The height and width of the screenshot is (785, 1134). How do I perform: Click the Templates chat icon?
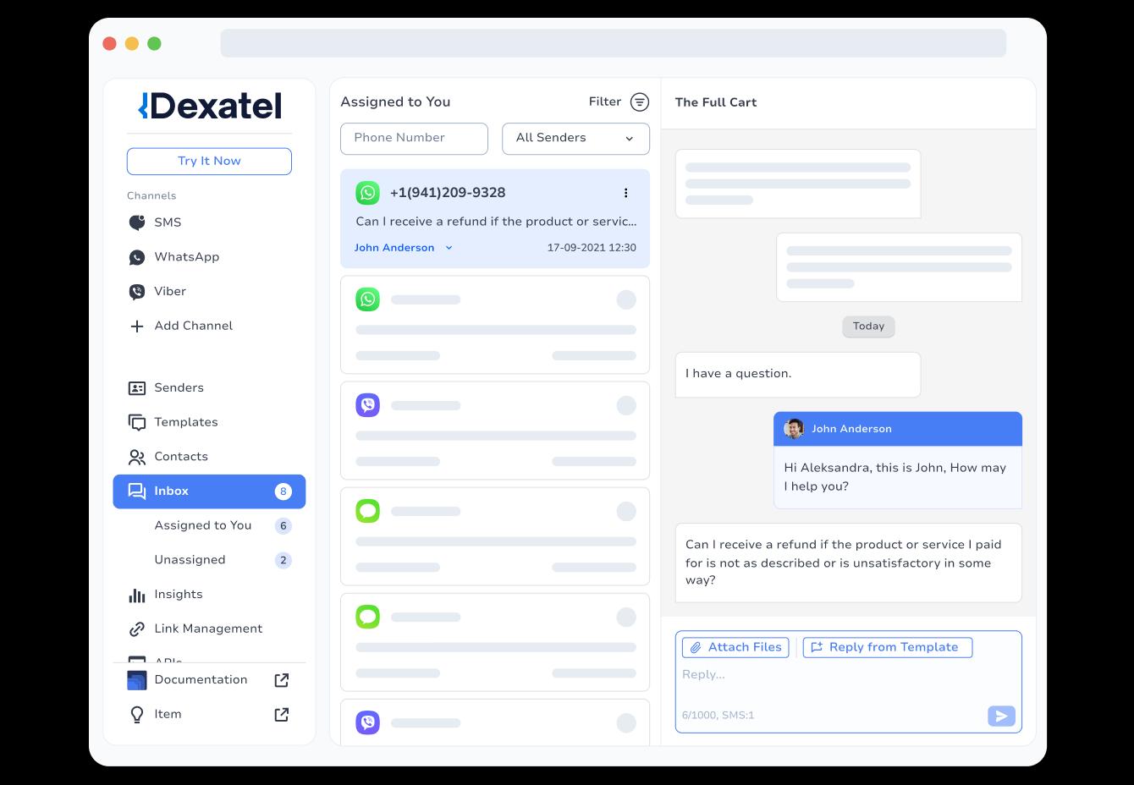(x=136, y=422)
